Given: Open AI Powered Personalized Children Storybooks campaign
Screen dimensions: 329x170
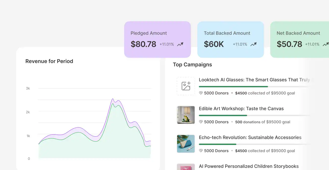Looking at the screenshot, I should tap(249, 166).
